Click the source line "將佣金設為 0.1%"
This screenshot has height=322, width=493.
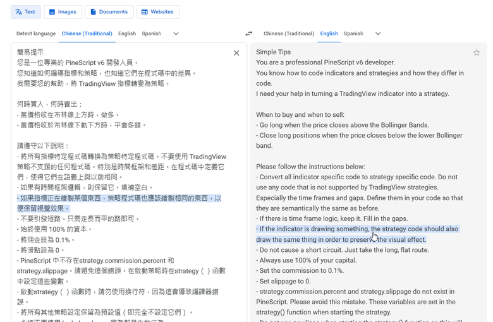pyautogui.click(x=46, y=240)
